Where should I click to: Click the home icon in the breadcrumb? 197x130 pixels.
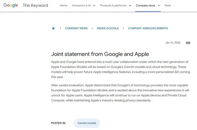pyautogui.click(x=53, y=28)
